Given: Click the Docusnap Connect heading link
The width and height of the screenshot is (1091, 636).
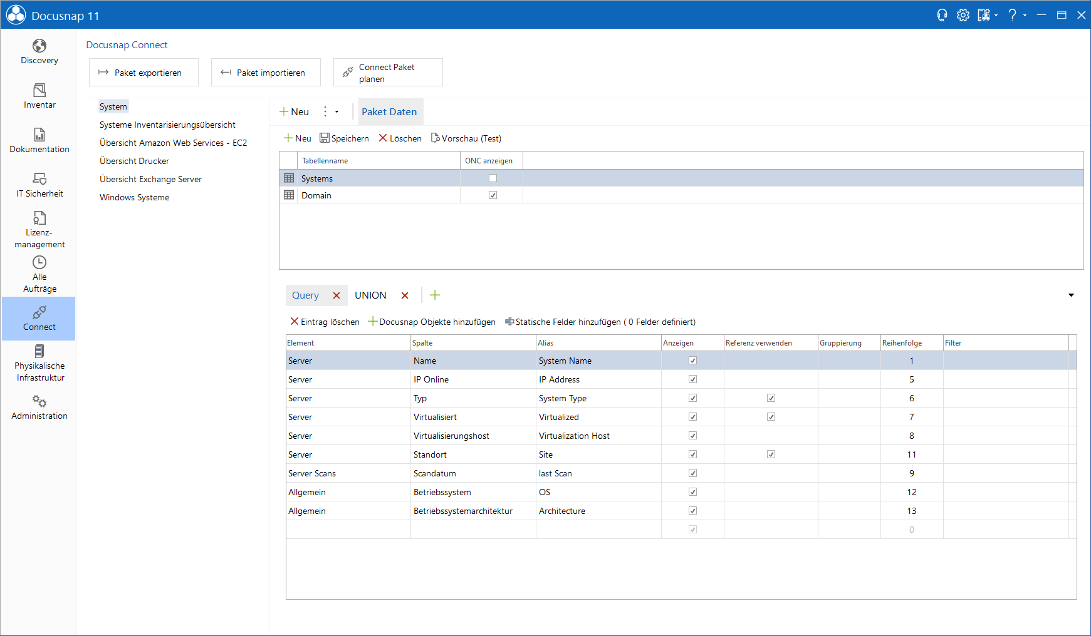Looking at the screenshot, I should click(127, 45).
